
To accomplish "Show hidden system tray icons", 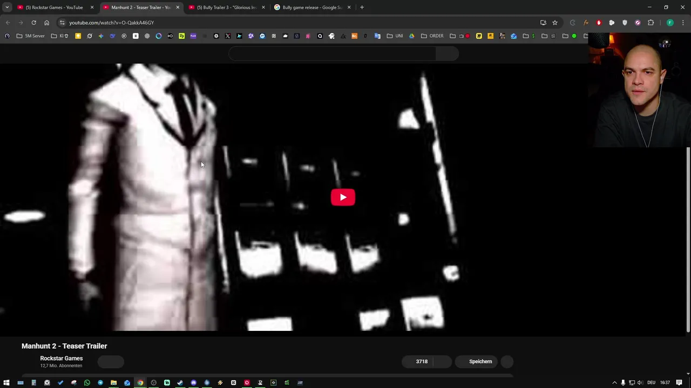I will point(614,383).
